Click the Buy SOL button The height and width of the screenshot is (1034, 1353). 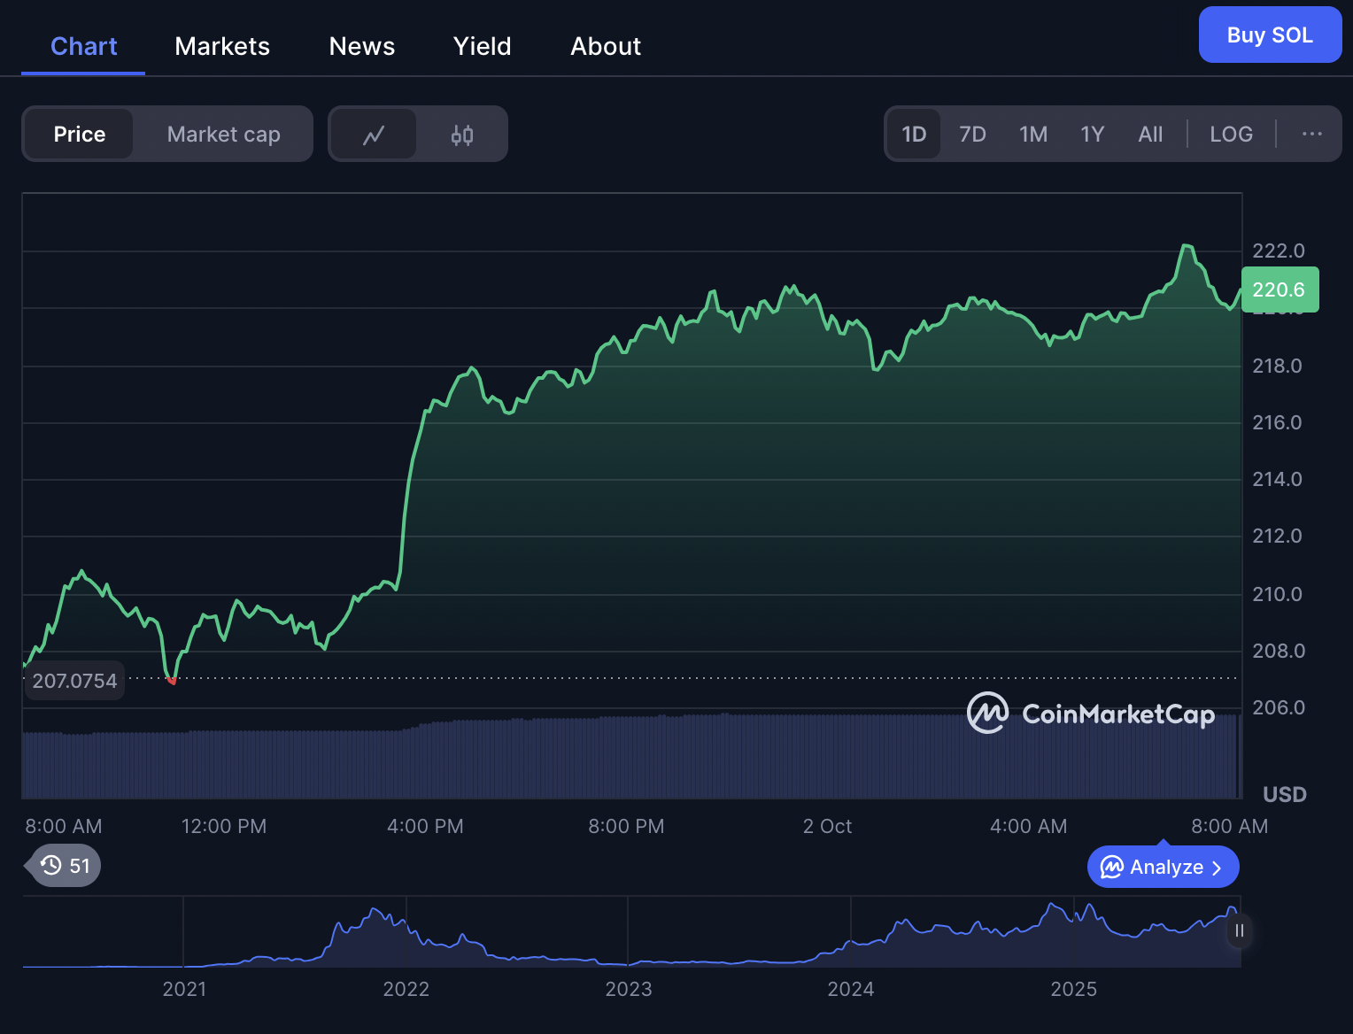[x=1270, y=35]
